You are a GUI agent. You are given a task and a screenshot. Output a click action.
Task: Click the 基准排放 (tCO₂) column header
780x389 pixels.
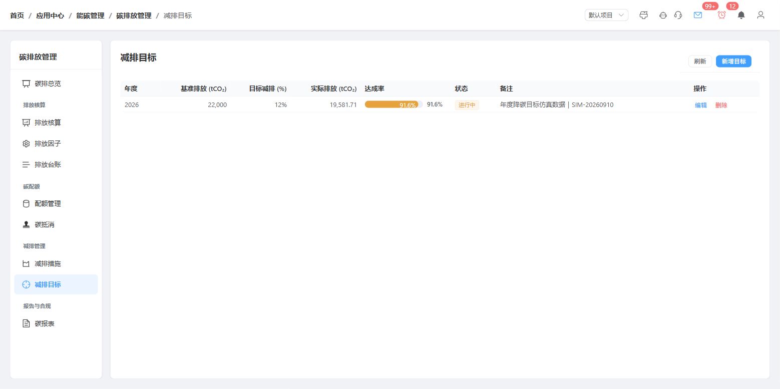[204, 88]
